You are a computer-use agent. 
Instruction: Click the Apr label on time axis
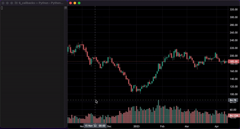(x=217, y=126)
